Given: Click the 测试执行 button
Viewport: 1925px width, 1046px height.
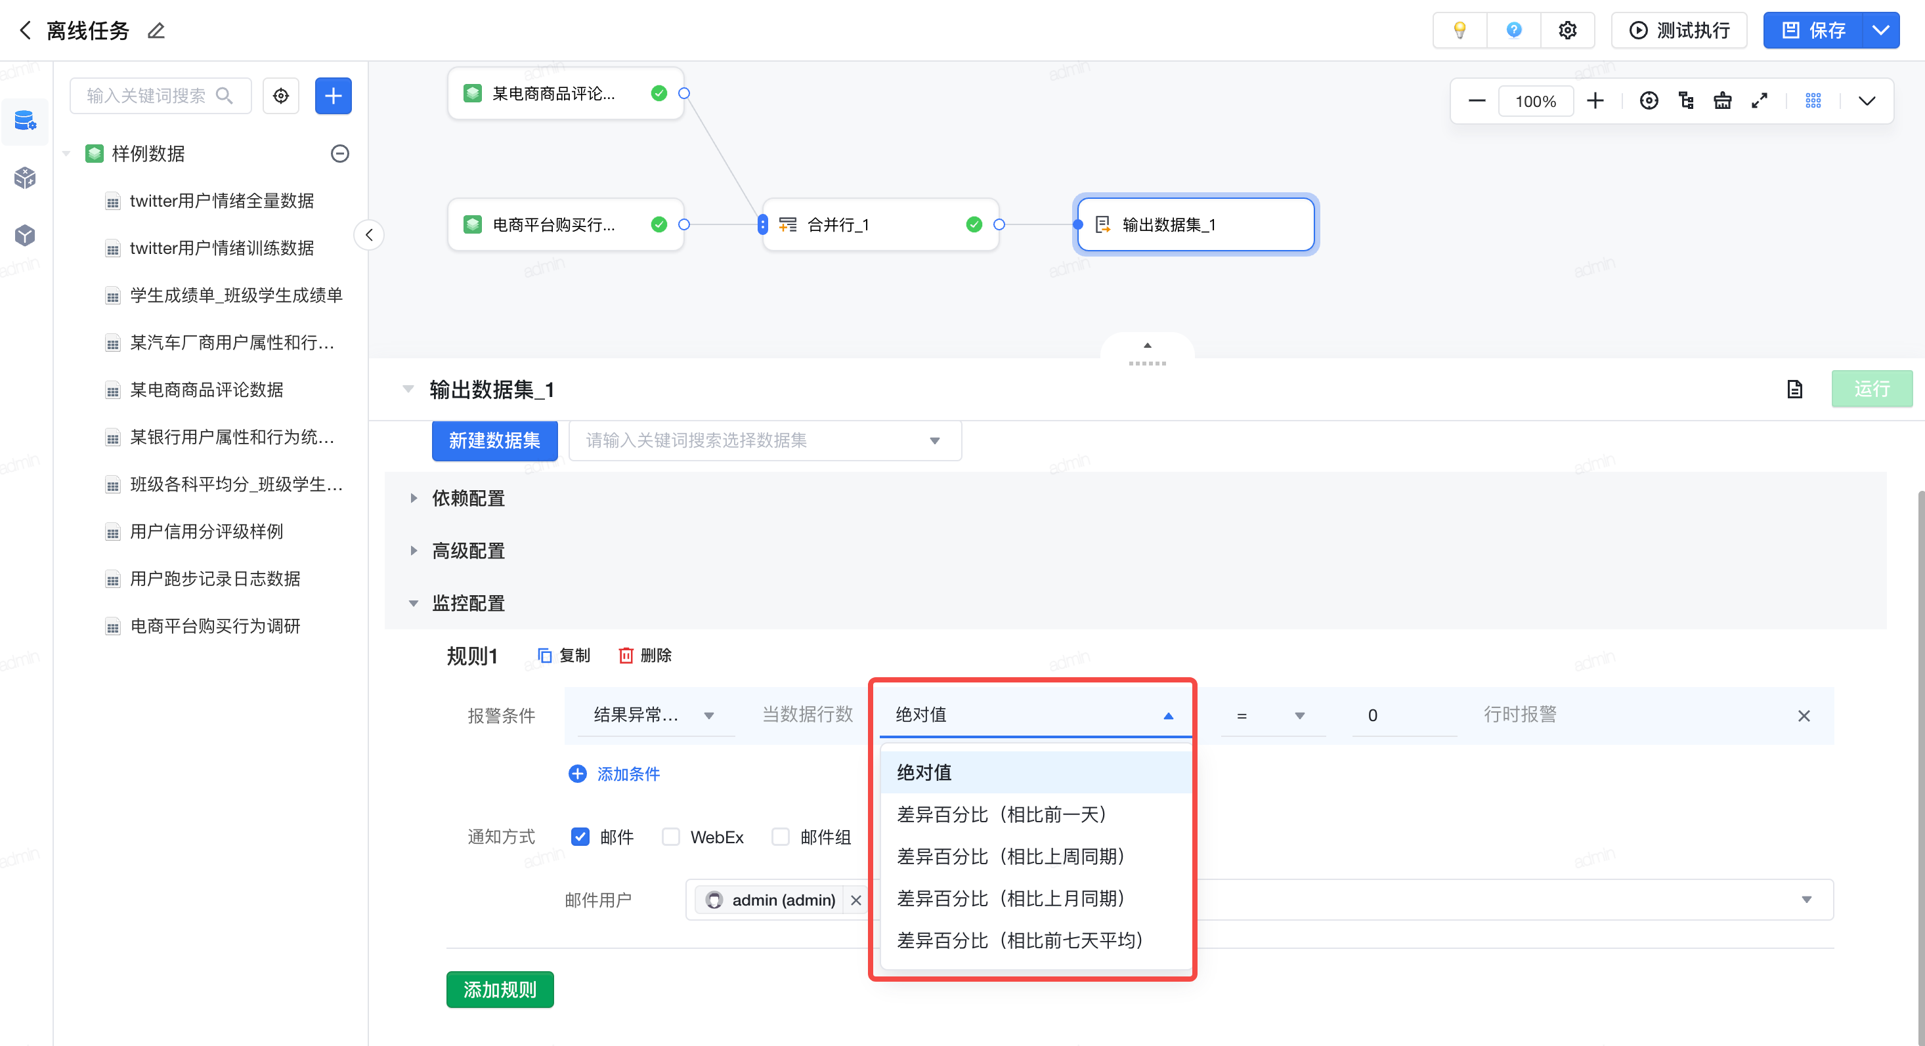Looking at the screenshot, I should 1678,30.
